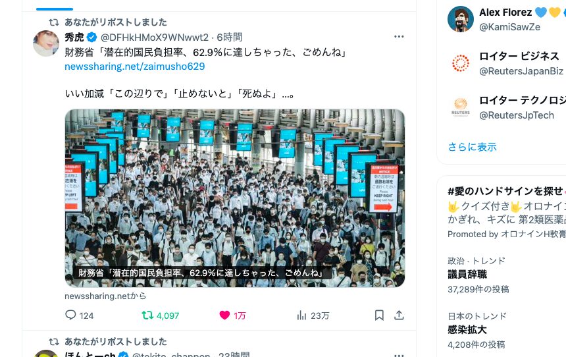This screenshot has width=566, height=357.
Task: Click the blue verified badge next to 秀虎
Action: click(92, 38)
